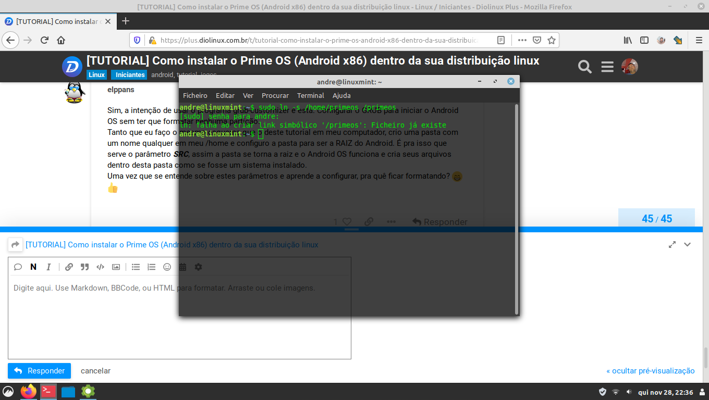Open tracking protection shield in URL bar

pyautogui.click(x=137, y=40)
